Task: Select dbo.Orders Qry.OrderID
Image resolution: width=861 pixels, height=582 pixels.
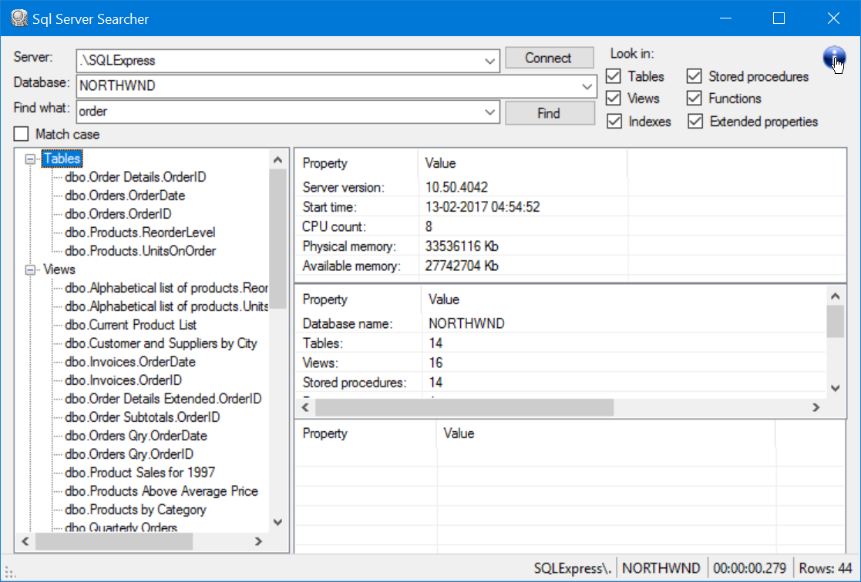Action: pos(129,454)
